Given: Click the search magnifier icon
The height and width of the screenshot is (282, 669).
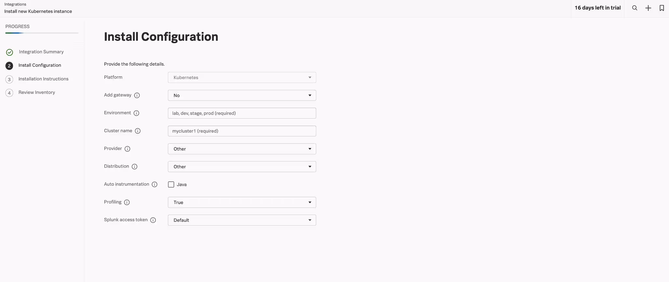Looking at the screenshot, I should pos(635,8).
